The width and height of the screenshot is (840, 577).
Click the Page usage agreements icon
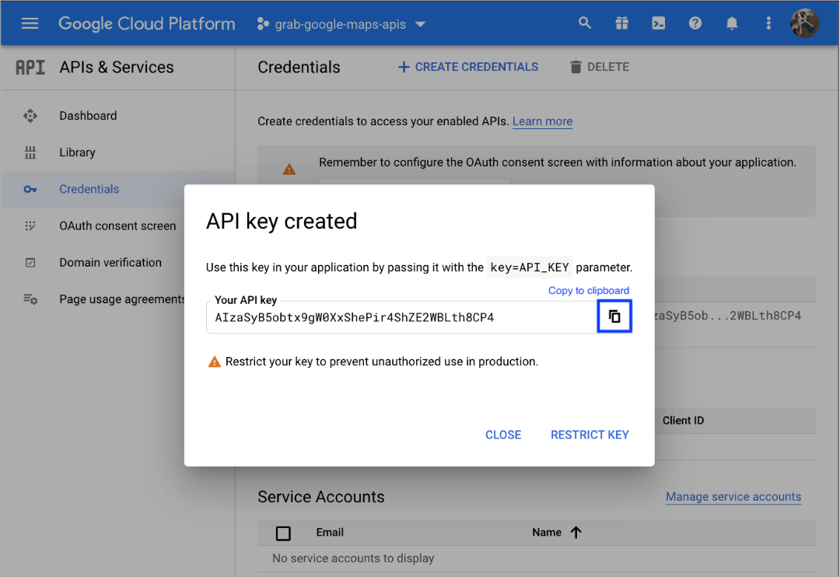point(30,299)
